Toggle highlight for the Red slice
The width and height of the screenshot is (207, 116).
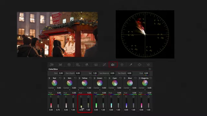coord(49,78)
